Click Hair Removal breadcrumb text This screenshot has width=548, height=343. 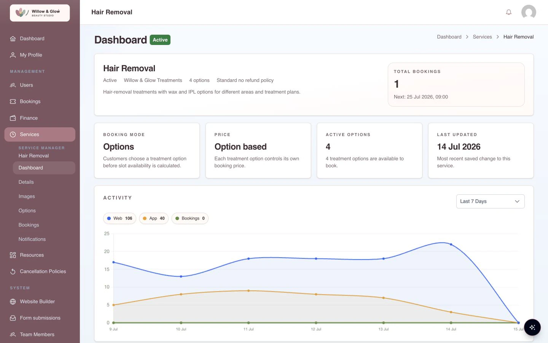click(x=518, y=37)
